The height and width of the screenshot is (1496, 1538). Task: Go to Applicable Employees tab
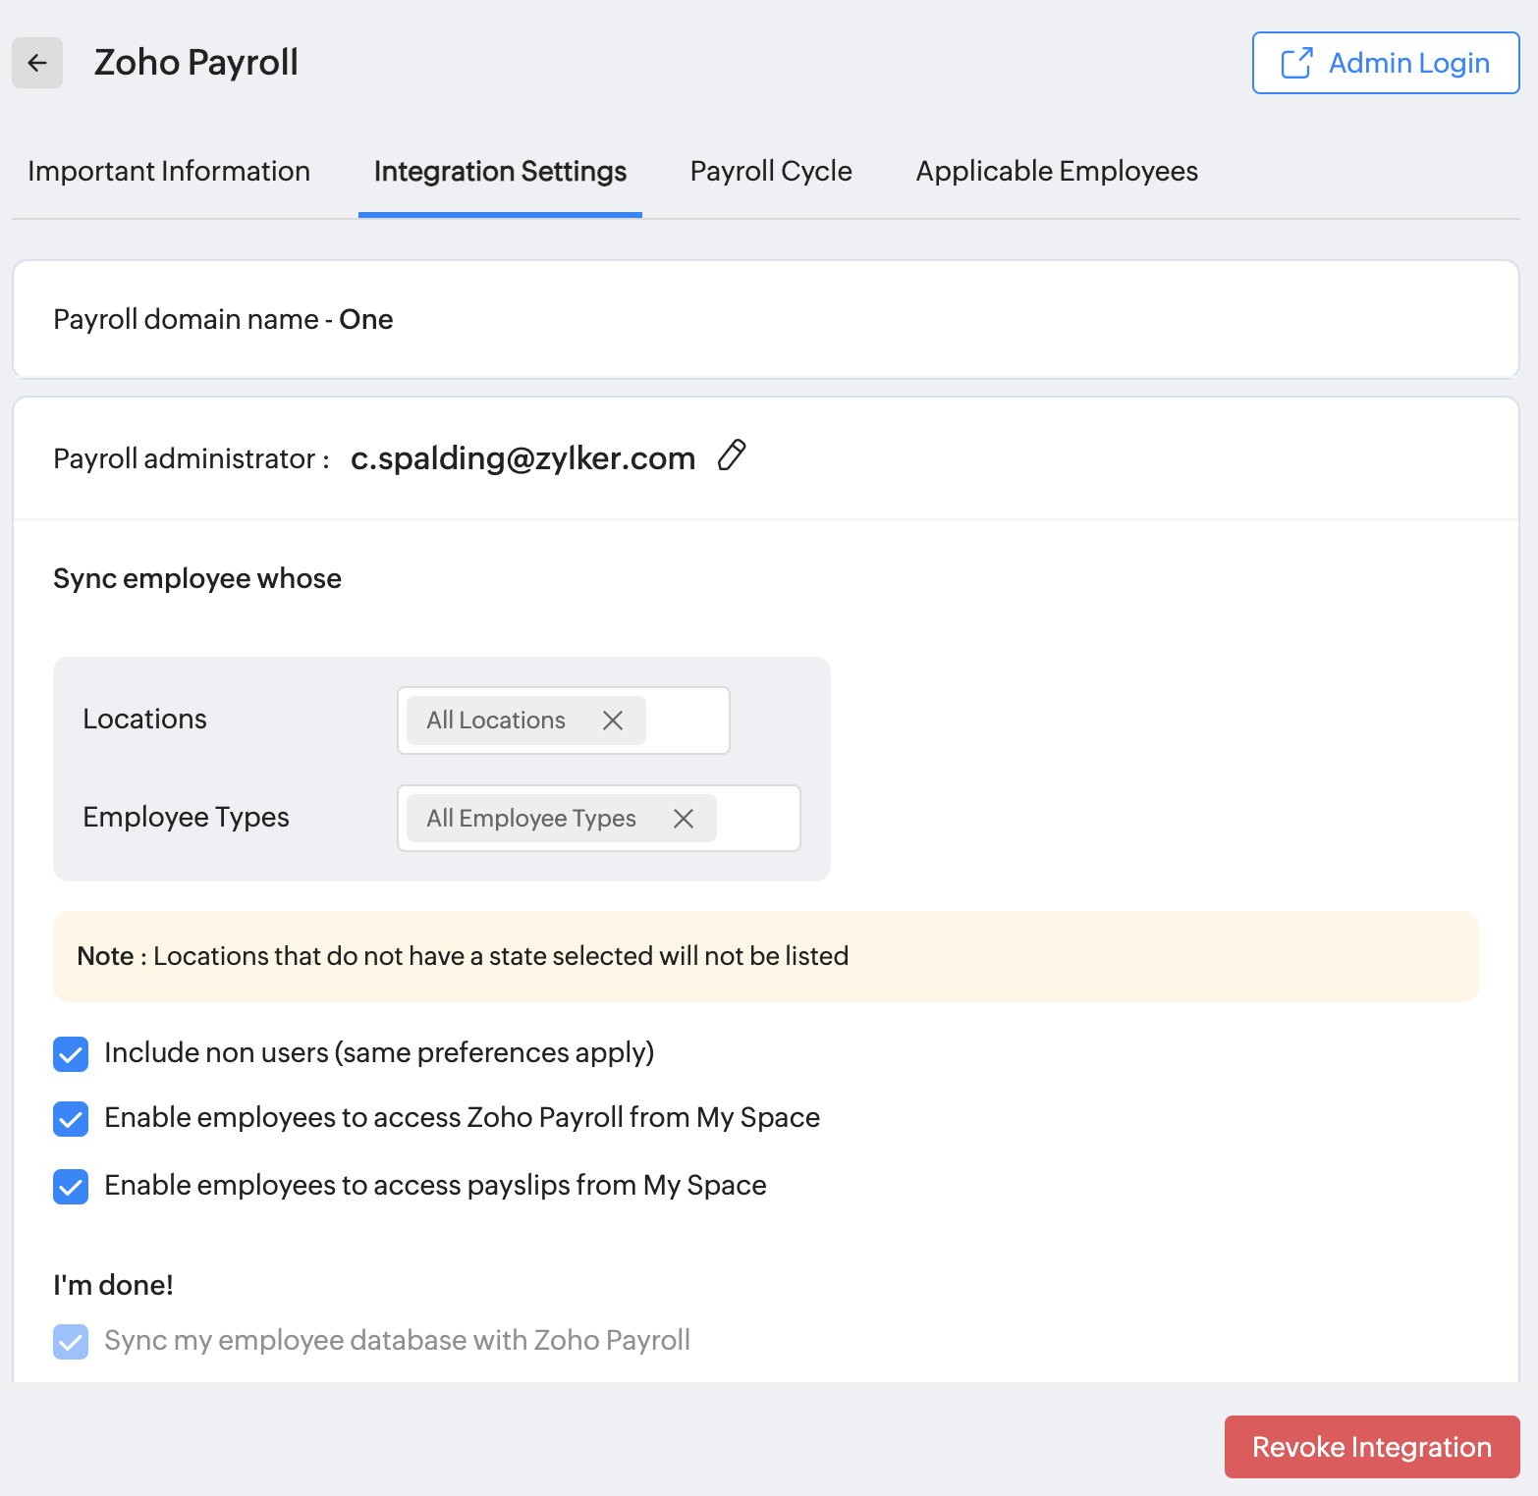tap(1057, 172)
